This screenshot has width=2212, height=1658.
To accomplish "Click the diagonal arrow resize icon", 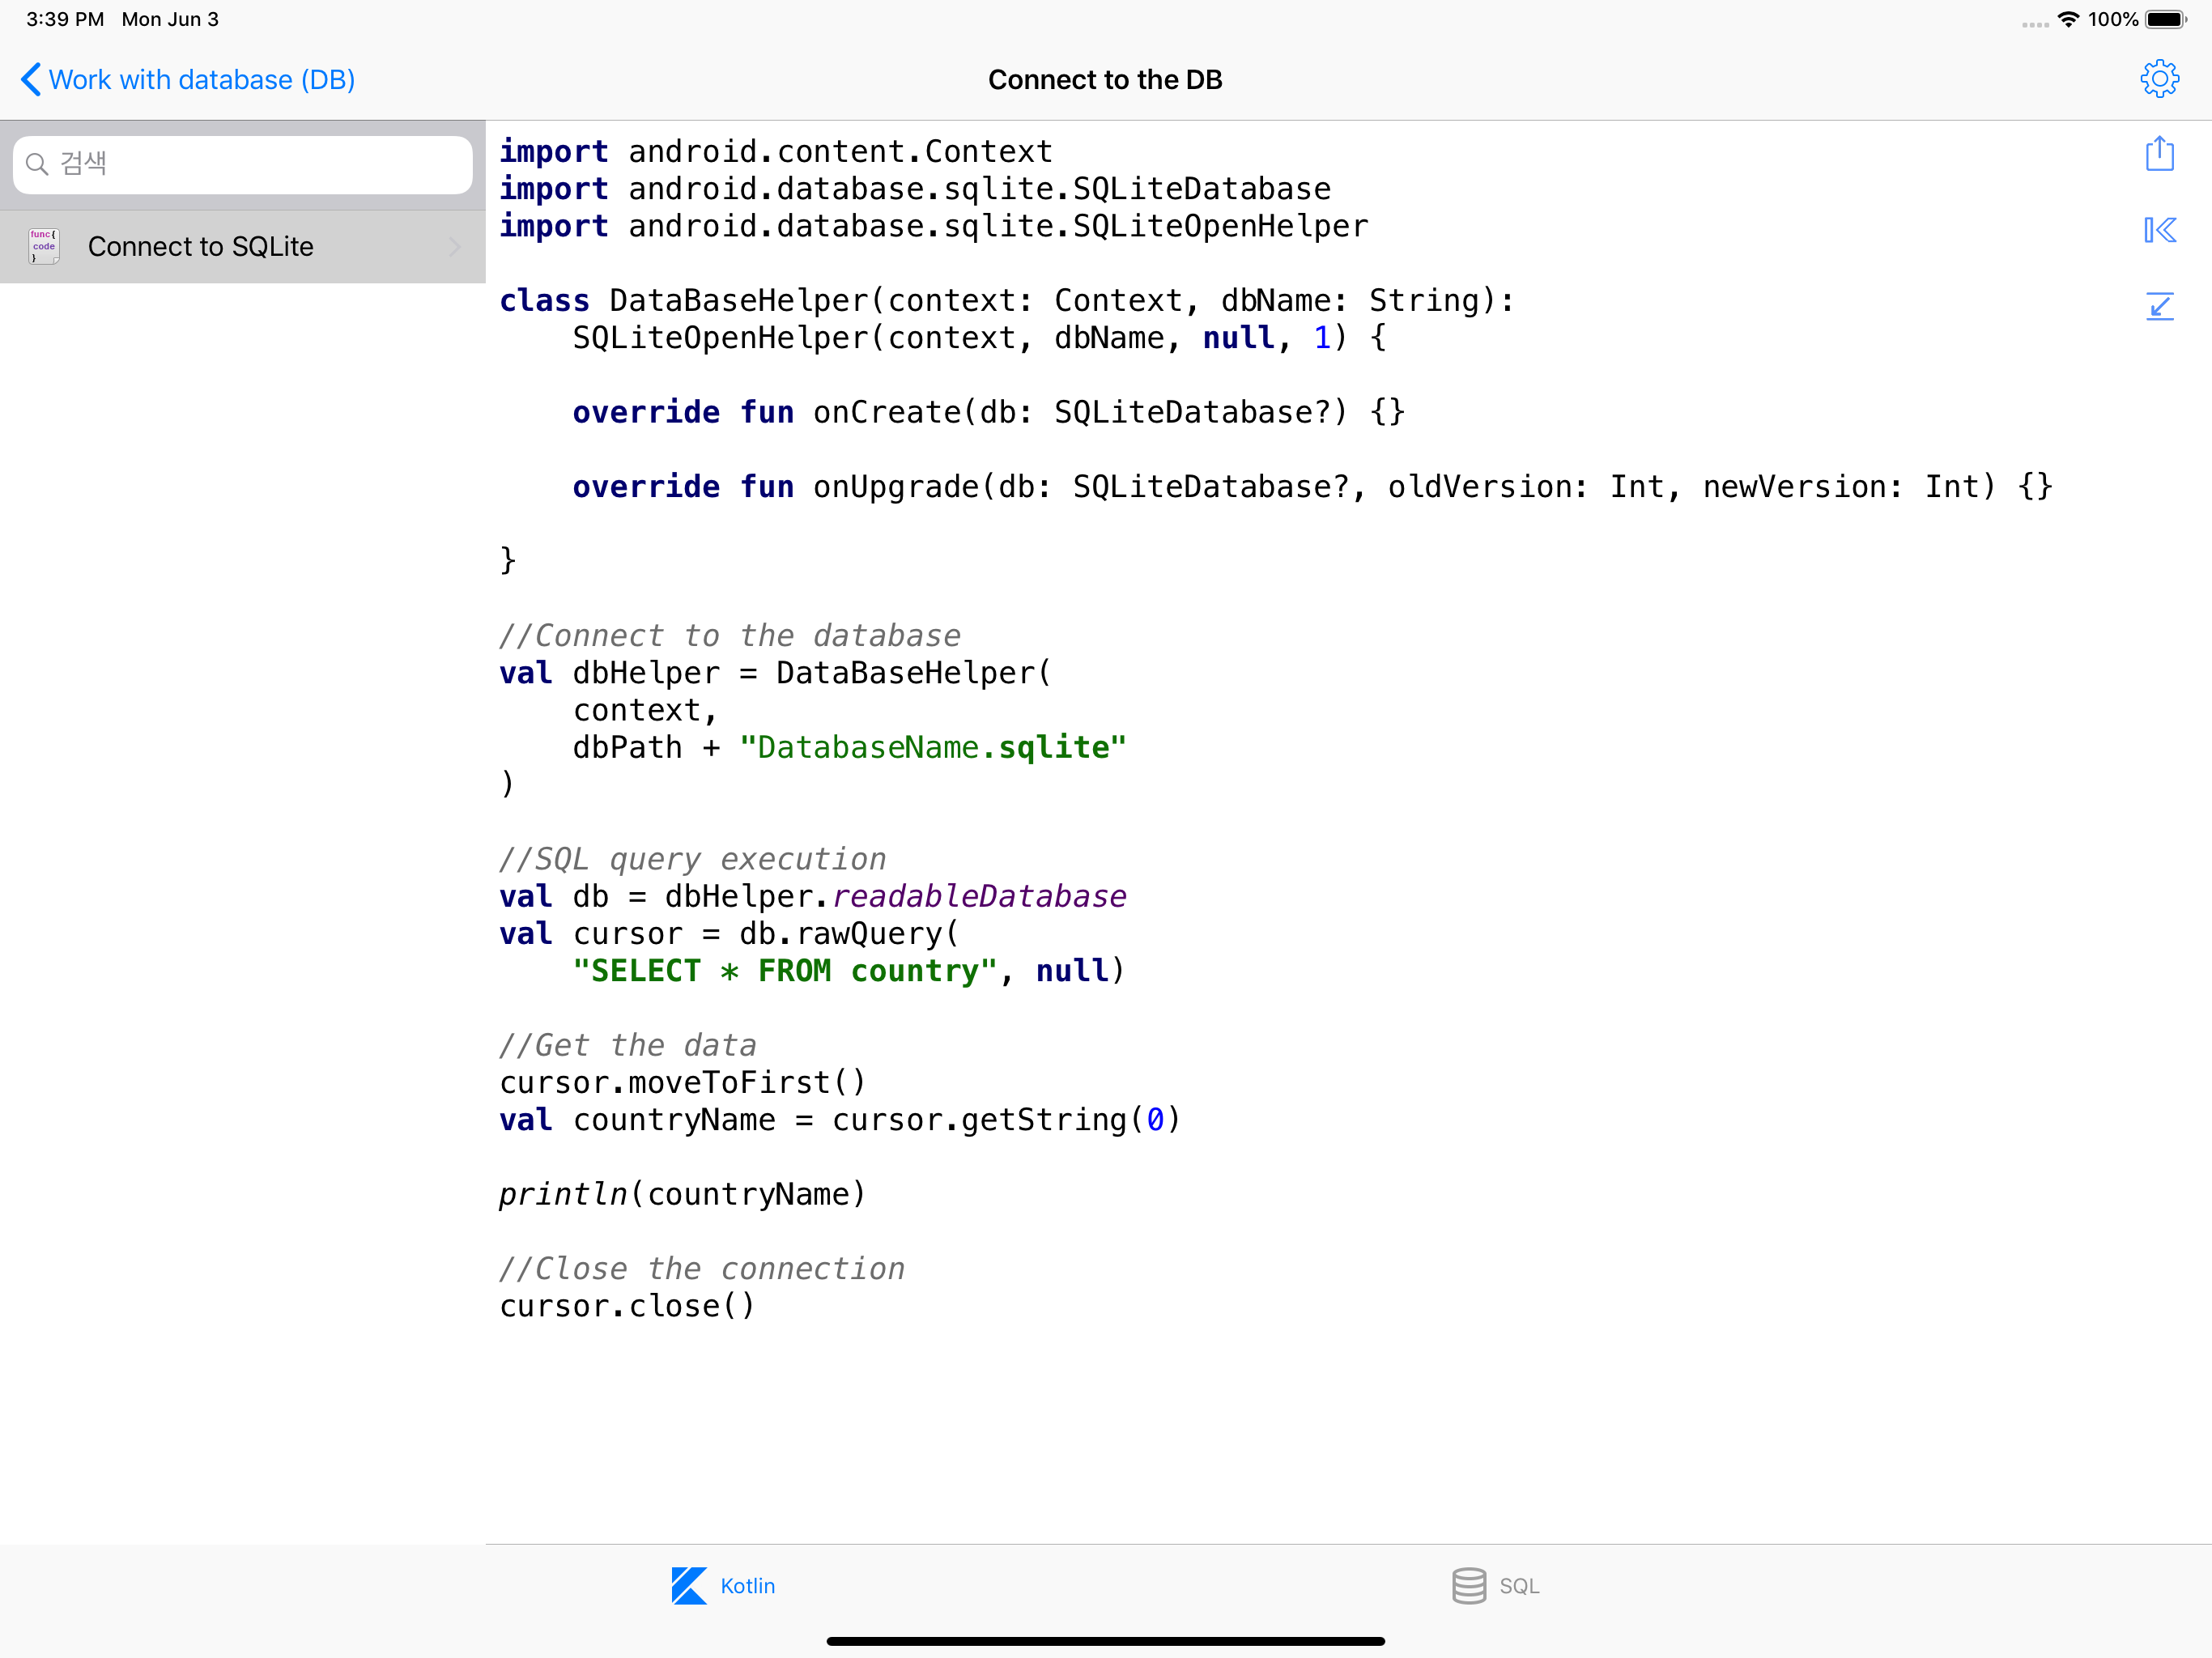I will click(x=2159, y=306).
